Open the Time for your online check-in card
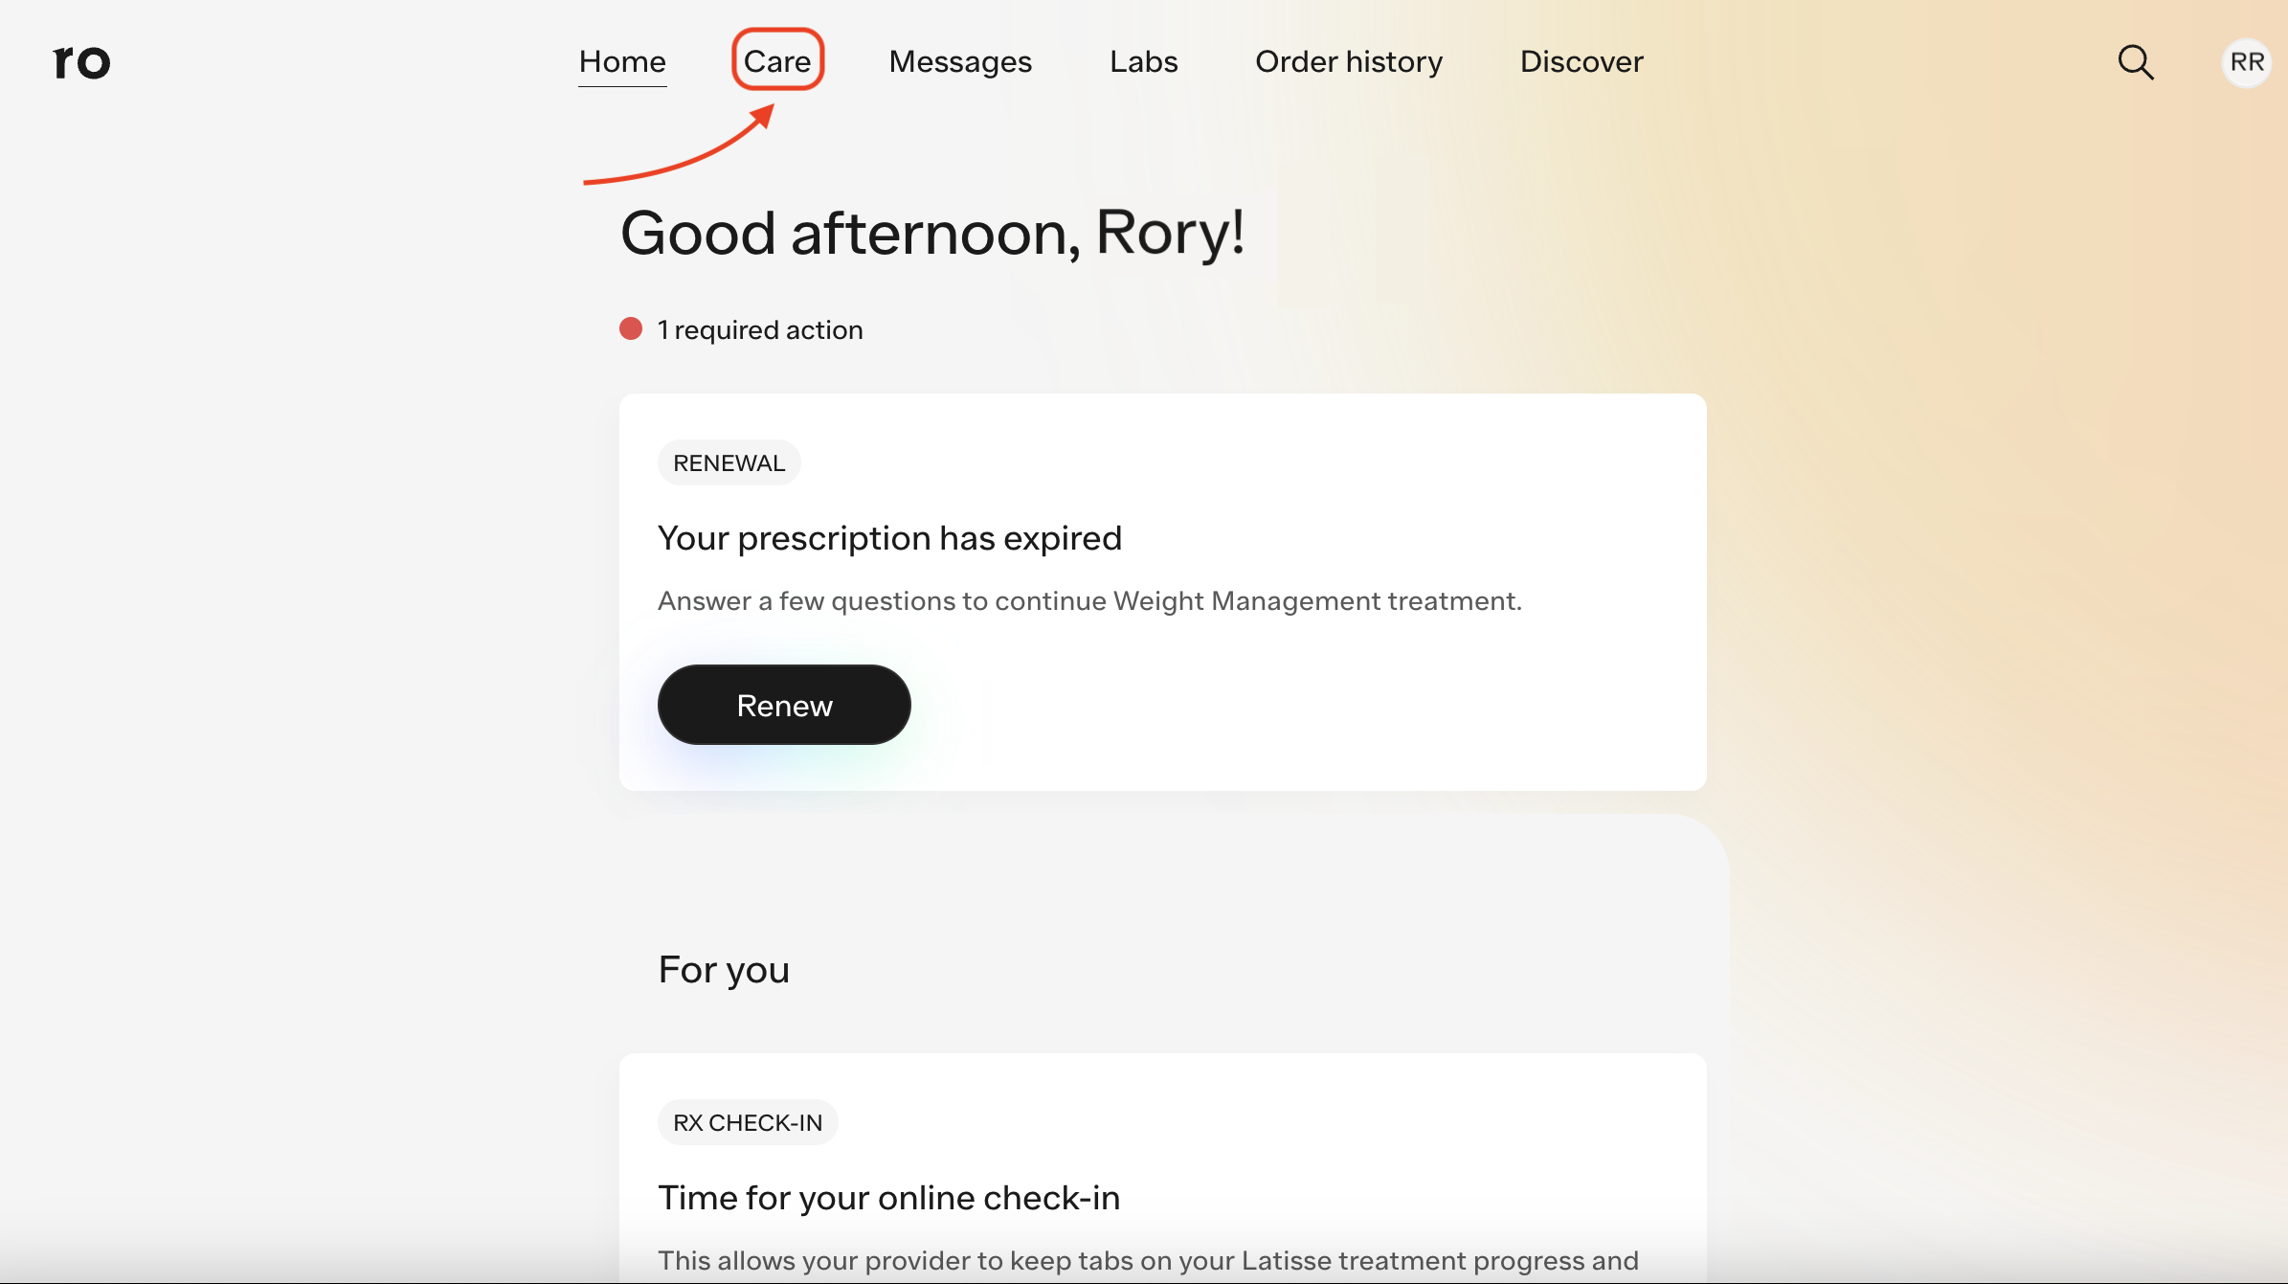 [x=888, y=1197]
